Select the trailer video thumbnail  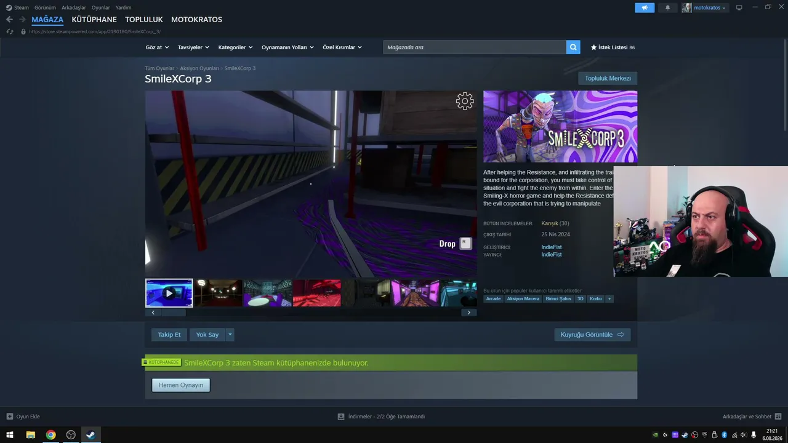click(x=169, y=293)
